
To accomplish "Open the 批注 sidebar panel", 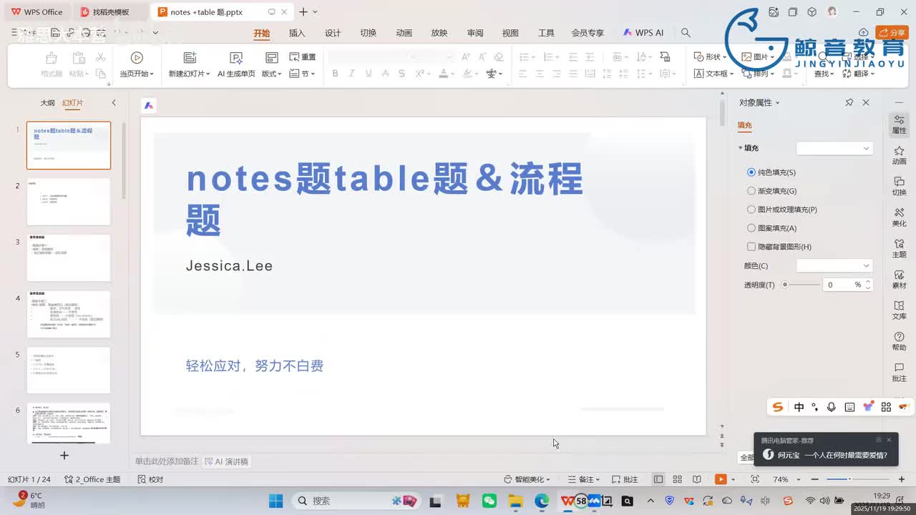I will [900, 372].
